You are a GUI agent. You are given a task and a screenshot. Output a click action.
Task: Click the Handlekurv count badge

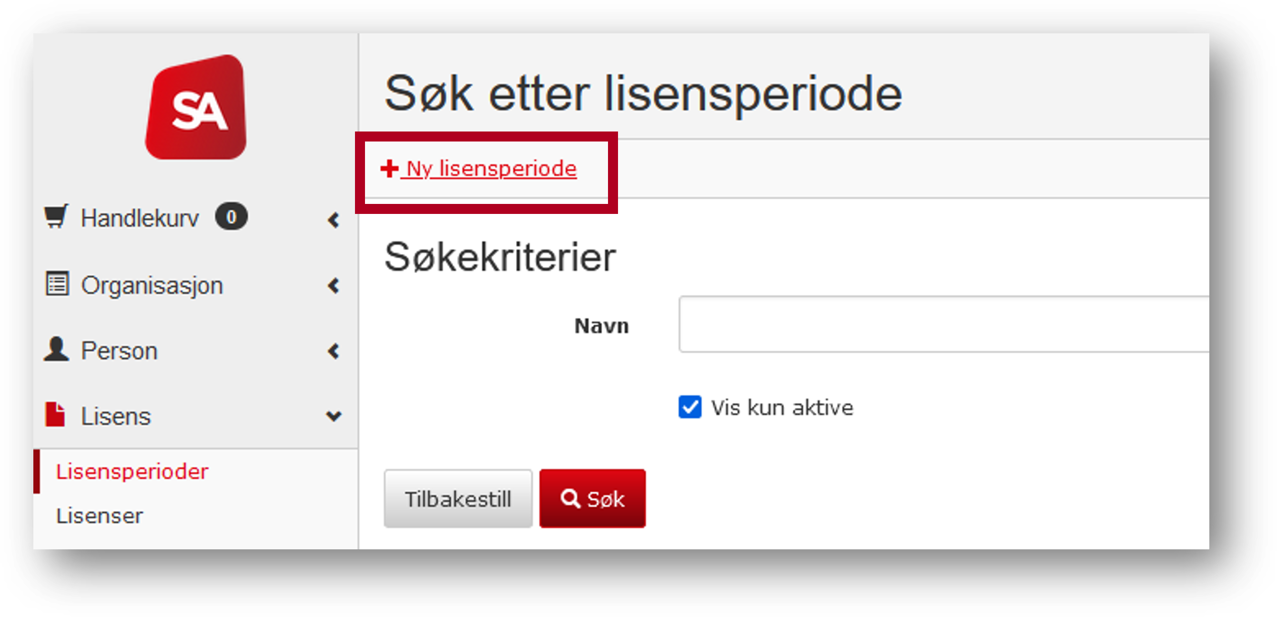231,217
